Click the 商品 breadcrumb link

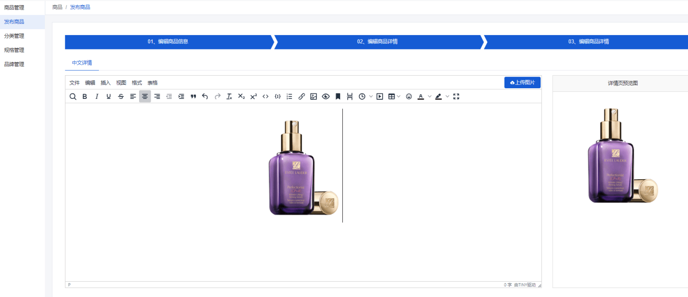pos(57,7)
